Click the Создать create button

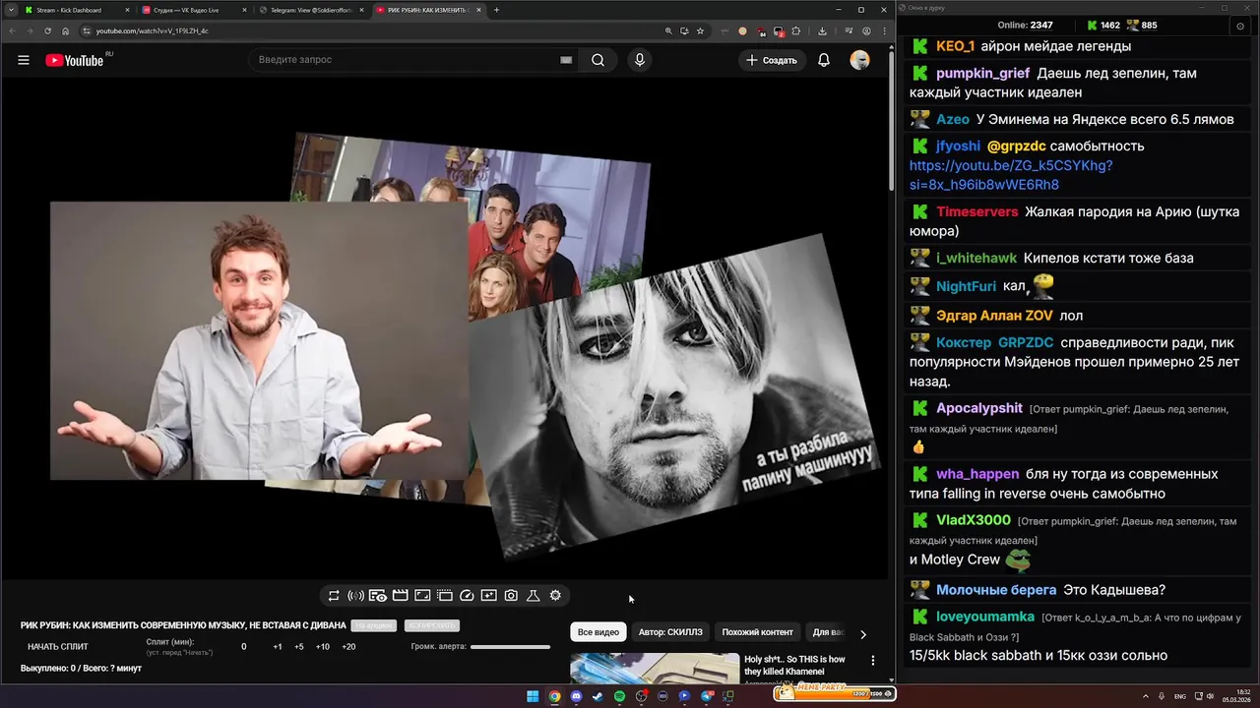[772, 60]
